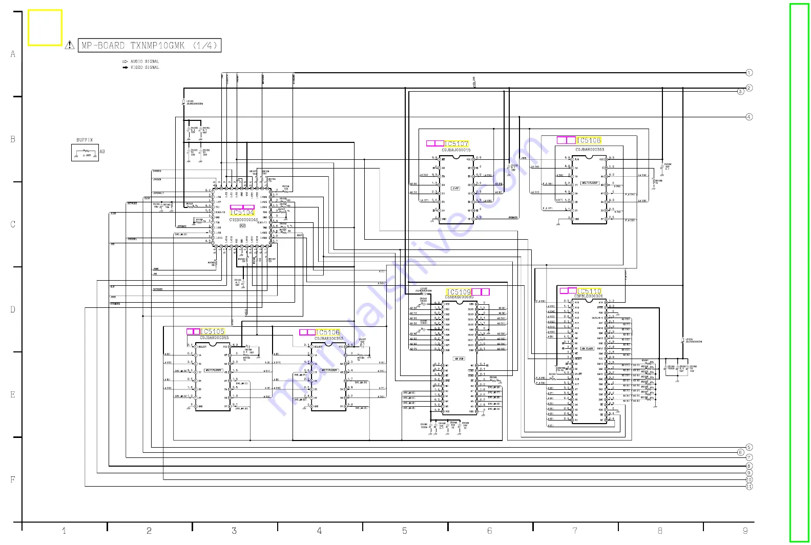Click grid column number 6
The height and width of the screenshot is (545, 811).
click(x=490, y=531)
